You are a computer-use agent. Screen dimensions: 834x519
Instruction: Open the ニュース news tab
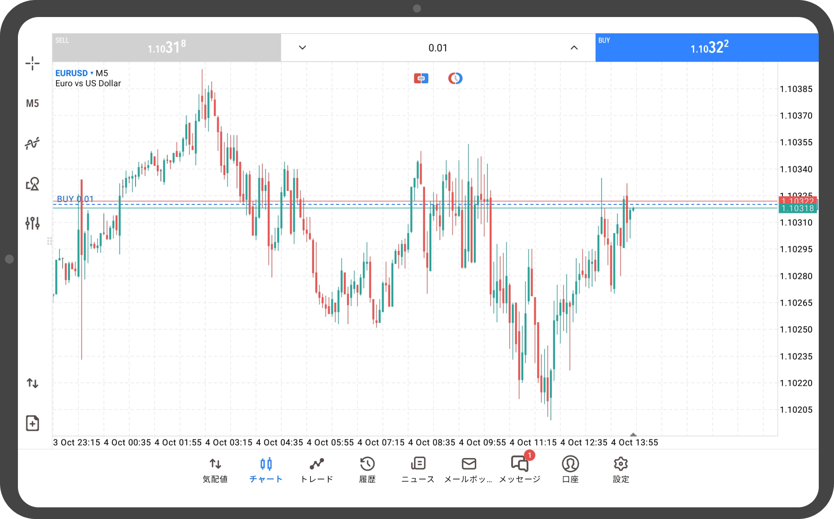pyautogui.click(x=418, y=470)
